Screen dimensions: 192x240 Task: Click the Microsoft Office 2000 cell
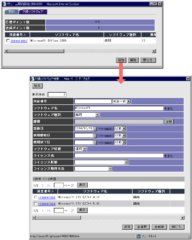point(67,40)
